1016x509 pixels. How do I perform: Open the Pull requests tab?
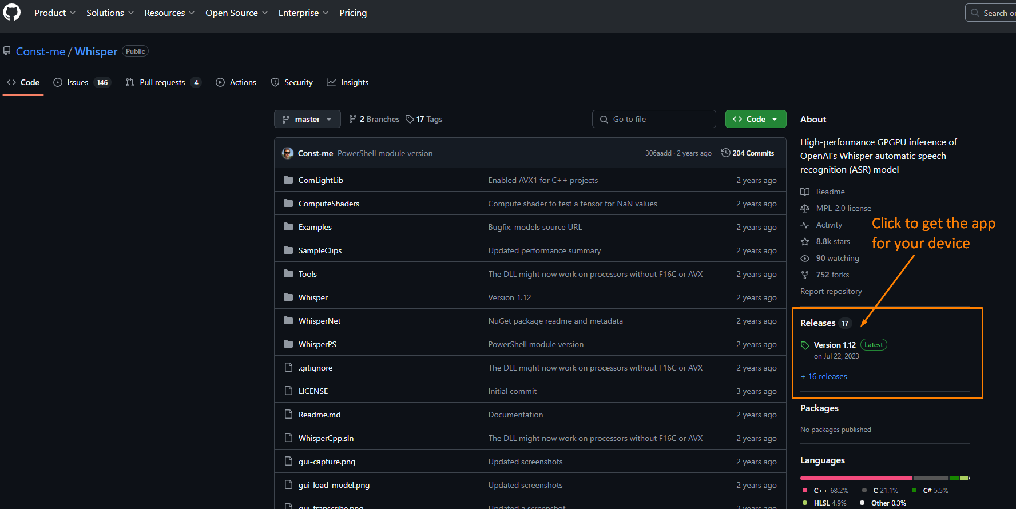point(162,82)
